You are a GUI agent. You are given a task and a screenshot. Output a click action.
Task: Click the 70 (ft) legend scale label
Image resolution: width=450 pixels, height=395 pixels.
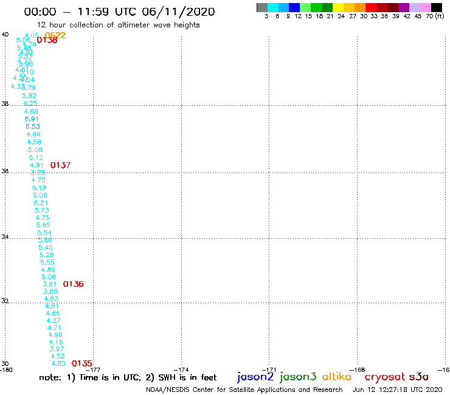point(435,16)
